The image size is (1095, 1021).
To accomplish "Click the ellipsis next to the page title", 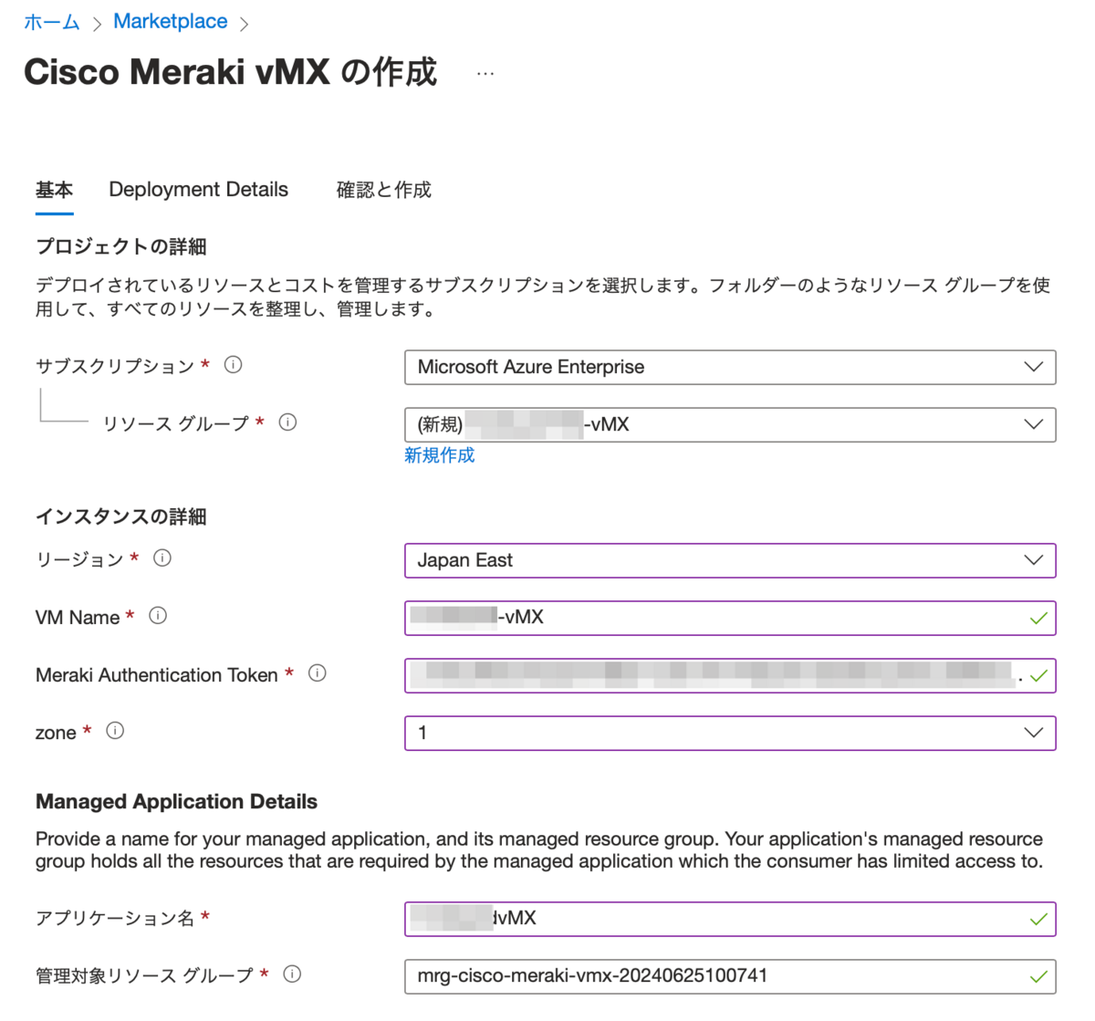I will [x=485, y=72].
